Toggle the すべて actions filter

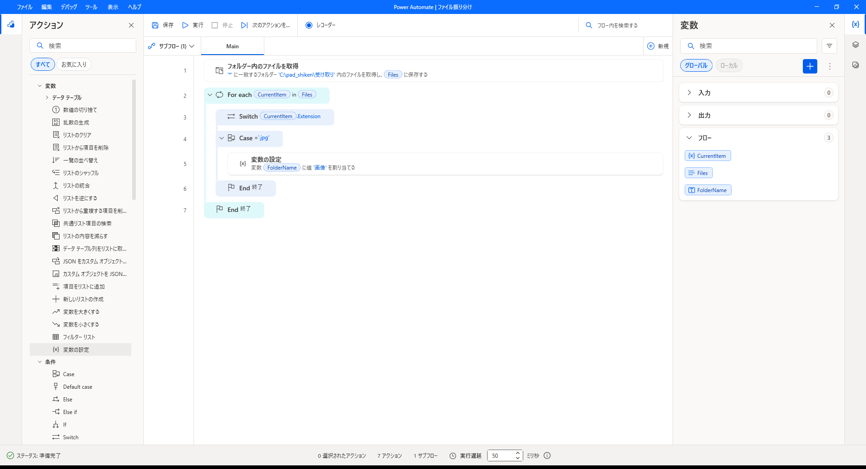42,64
